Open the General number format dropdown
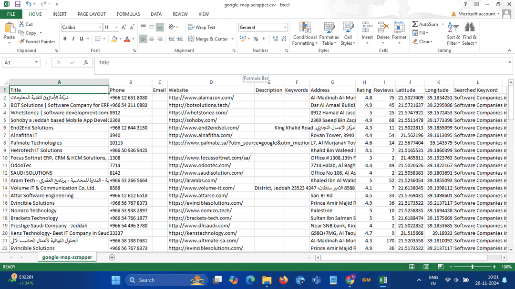 pyautogui.click(x=285, y=27)
